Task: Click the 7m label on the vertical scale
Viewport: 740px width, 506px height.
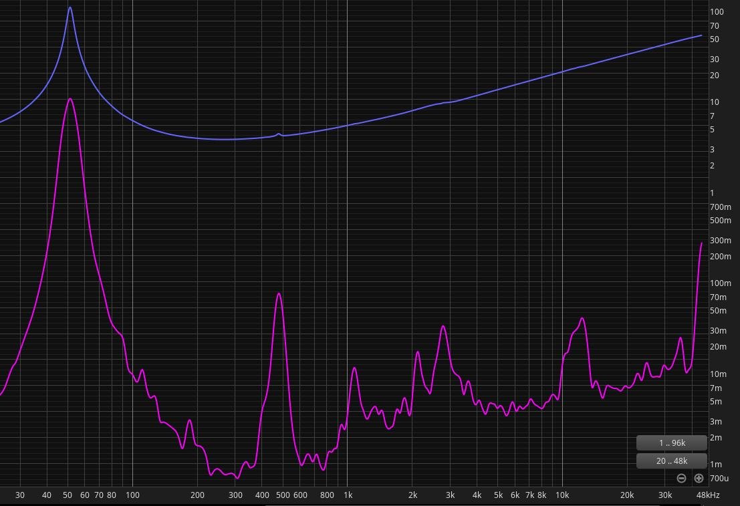Action: pyautogui.click(x=715, y=388)
